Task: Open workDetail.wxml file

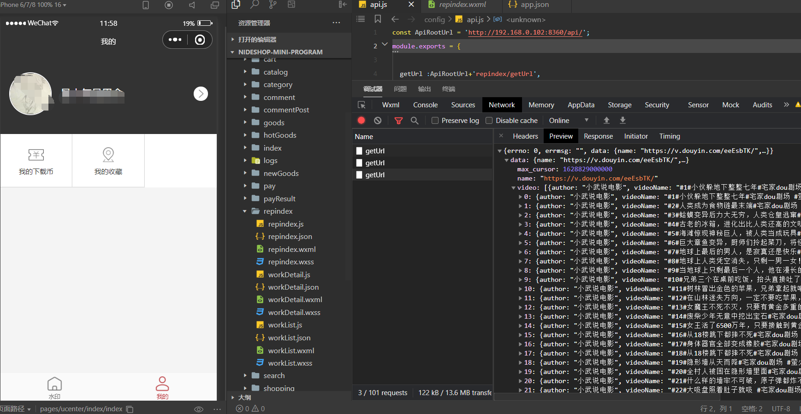Action: point(295,300)
